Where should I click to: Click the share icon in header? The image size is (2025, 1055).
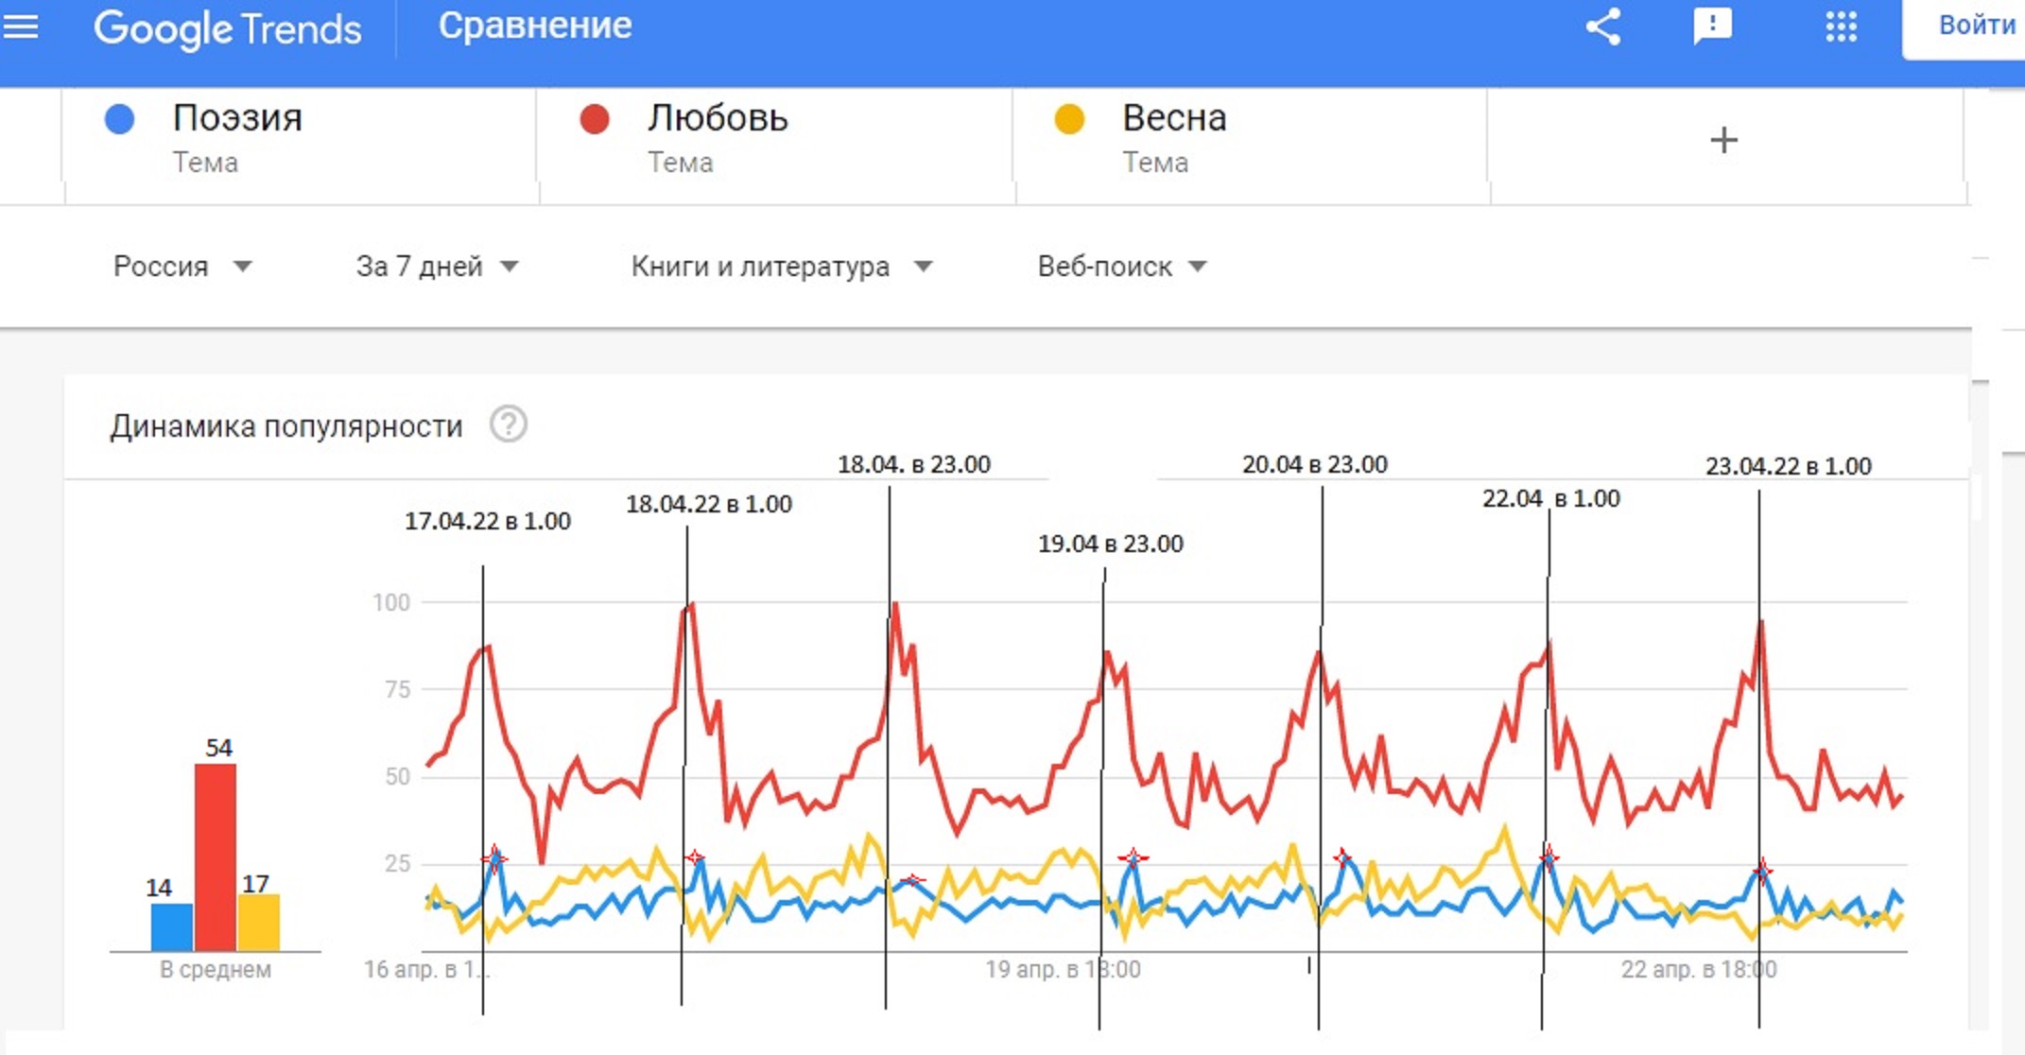tap(1603, 26)
